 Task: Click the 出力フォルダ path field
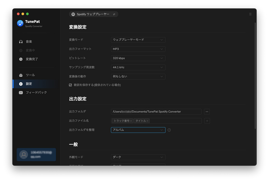pyautogui.click(x=156, y=112)
